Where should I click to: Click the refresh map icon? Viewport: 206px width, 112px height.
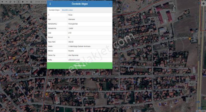click(x=10, y=2)
